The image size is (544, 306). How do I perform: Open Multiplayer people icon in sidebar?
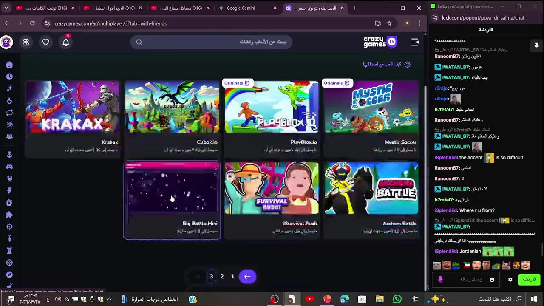(x=9, y=136)
